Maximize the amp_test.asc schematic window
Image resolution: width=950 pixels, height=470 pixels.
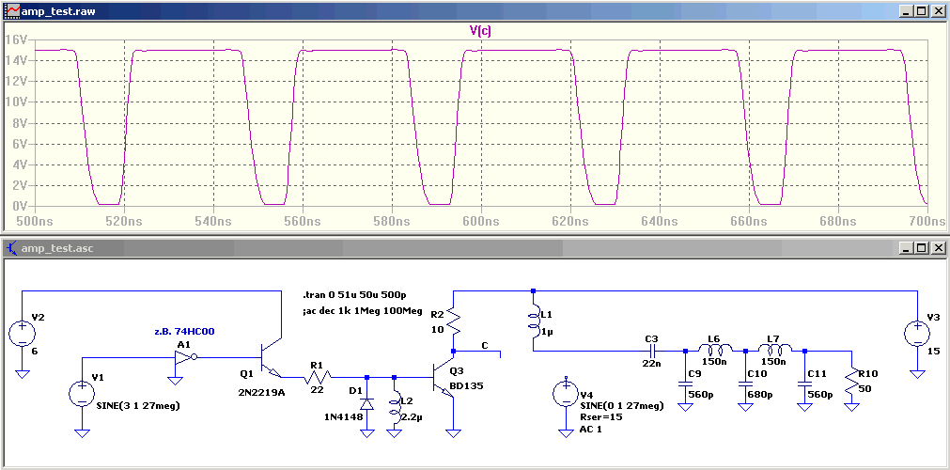click(922, 247)
